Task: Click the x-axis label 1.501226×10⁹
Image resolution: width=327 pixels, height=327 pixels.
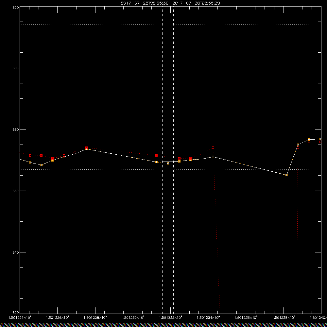Action: point(57,318)
